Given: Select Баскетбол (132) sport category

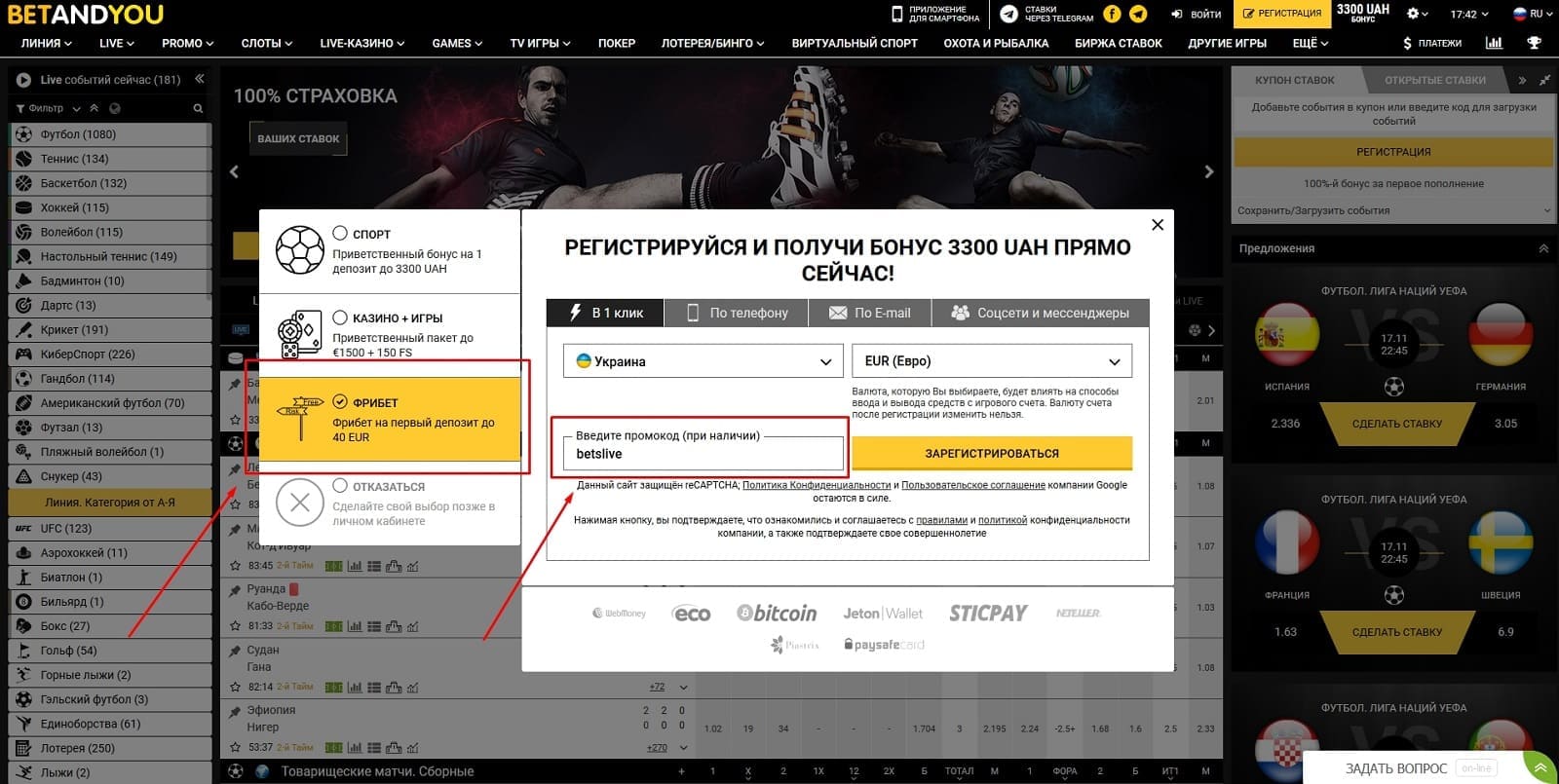Looking at the screenshot, I should (110, 183).
